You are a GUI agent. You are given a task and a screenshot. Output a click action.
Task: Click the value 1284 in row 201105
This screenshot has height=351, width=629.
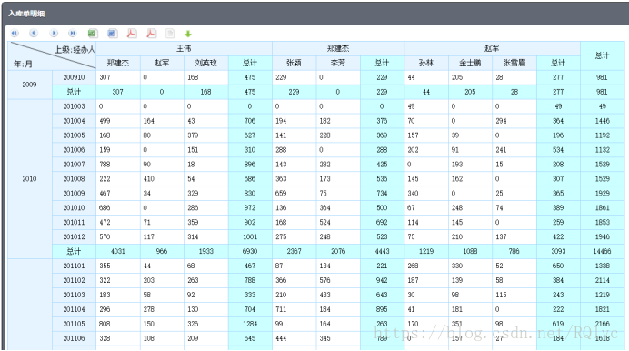point(250,324)
